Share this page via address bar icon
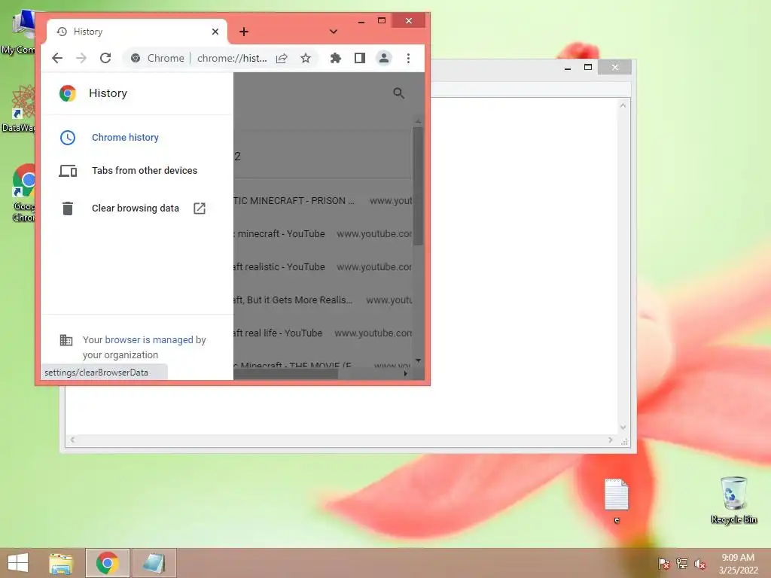The width and height of the screenshot is (771, 578). click(282, 59)
